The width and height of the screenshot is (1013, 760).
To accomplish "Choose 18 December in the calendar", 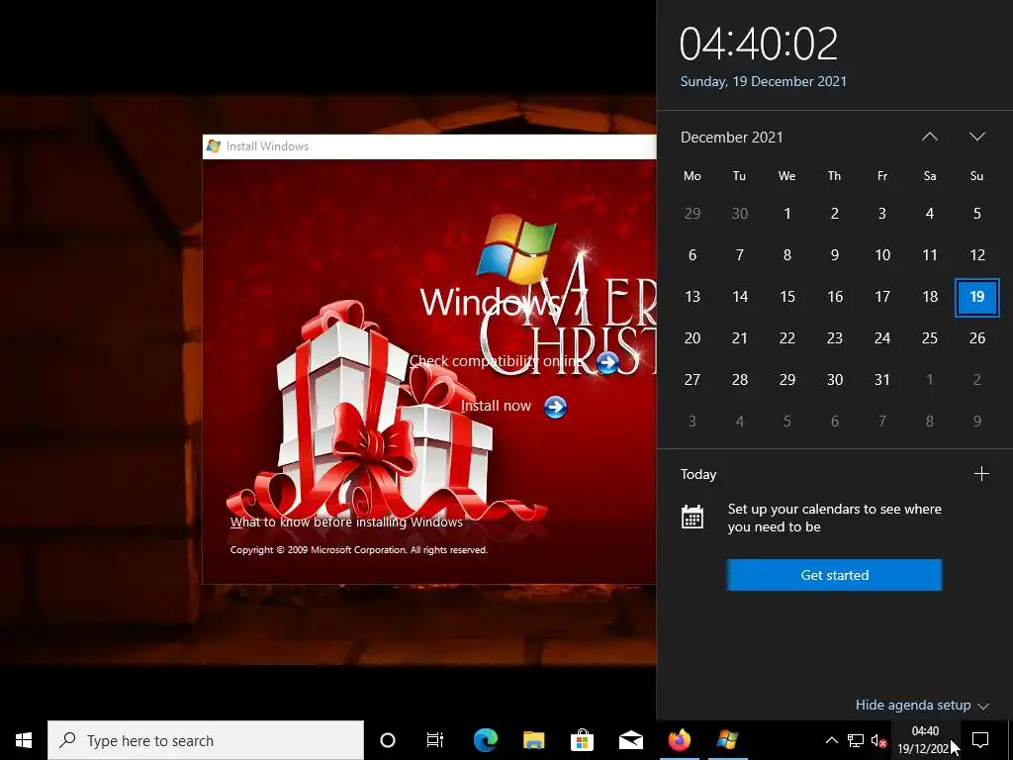I will pos(930,297).
